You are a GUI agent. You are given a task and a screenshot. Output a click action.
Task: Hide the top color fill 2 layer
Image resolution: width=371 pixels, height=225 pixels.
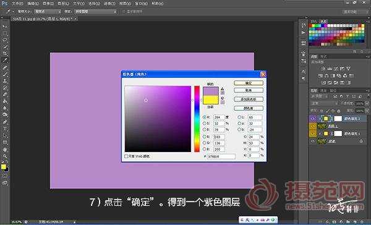[x=313, y=119]
